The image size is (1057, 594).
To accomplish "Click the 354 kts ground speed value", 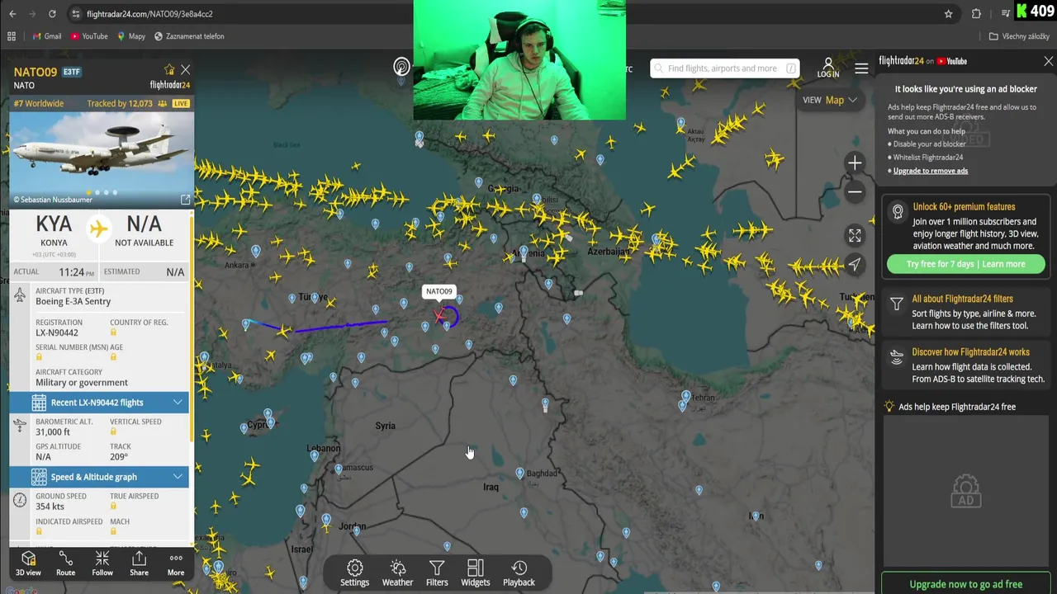I will pos(50,507).
